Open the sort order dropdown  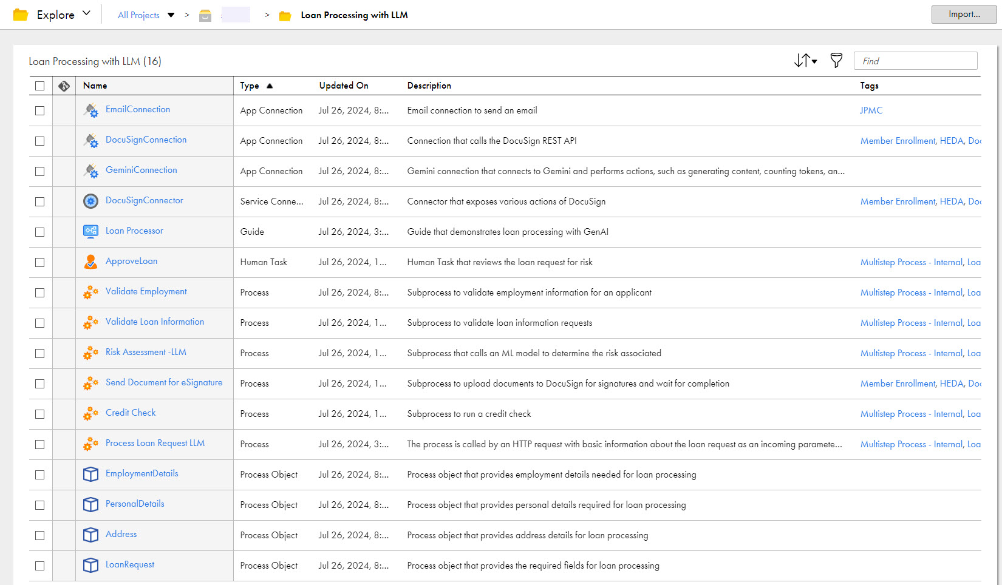[805, 60]
